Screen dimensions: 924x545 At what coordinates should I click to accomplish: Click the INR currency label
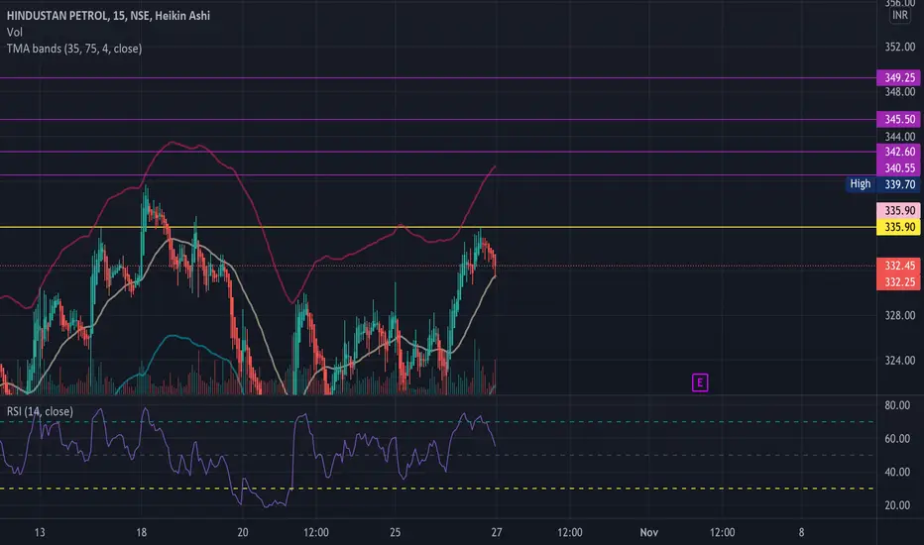point(900,15)
